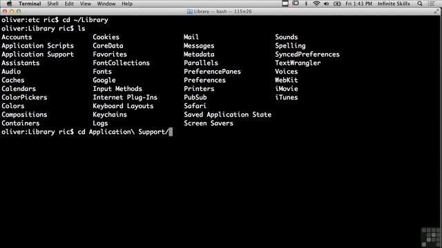This screenshot has height=248, width=442.
Task: Click the Keychains entry
Action: click(110, 115)
